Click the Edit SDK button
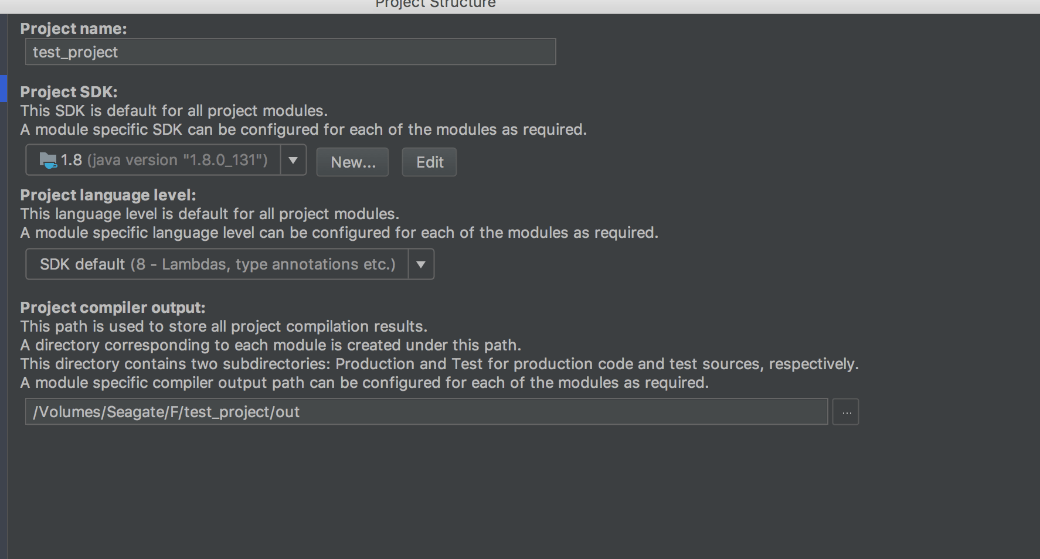 tap(429, 162)
